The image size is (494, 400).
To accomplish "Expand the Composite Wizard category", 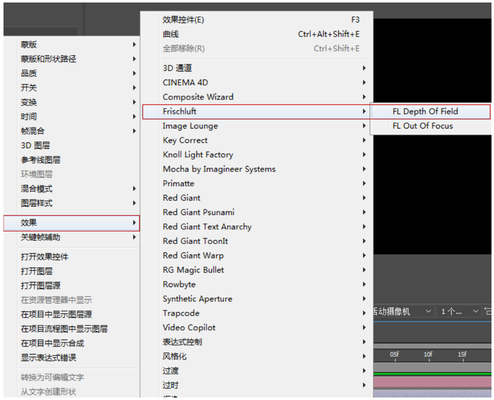I will tap(257, 97).
